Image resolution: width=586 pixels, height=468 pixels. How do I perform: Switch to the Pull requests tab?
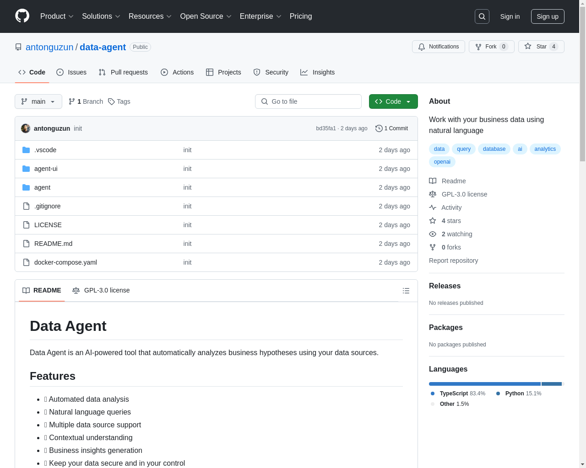123,72
